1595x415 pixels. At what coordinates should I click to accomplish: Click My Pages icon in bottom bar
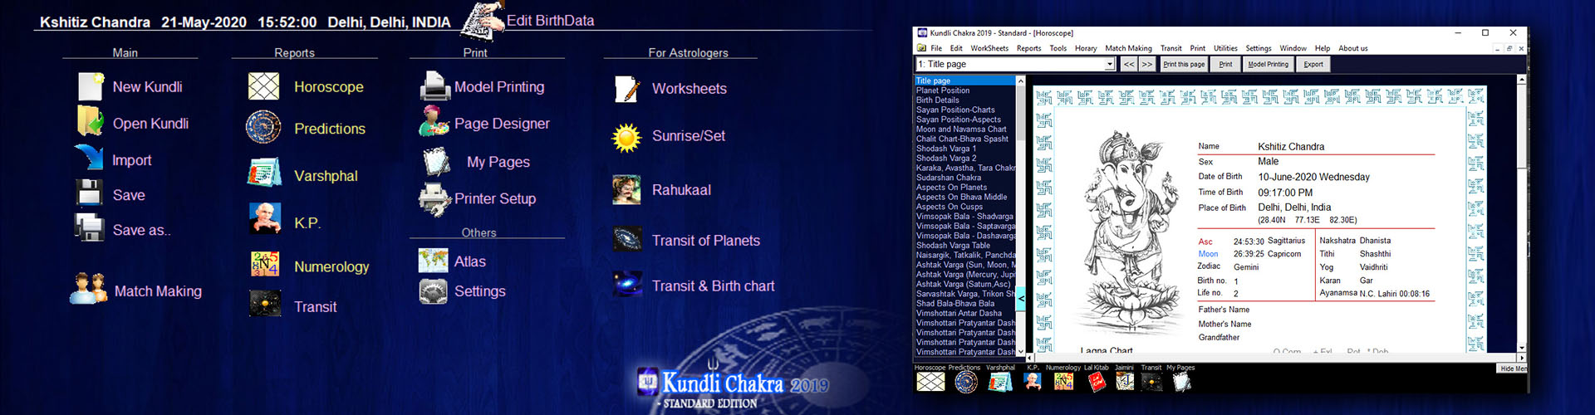(x=1181, y=381)
